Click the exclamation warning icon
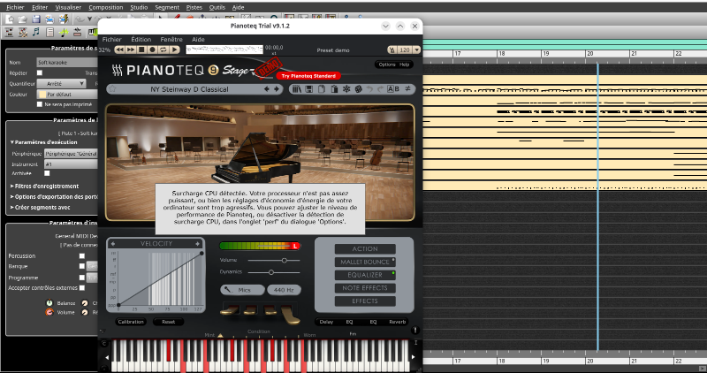Viewport: 707px width, 373px height. (x=414, y=331)
